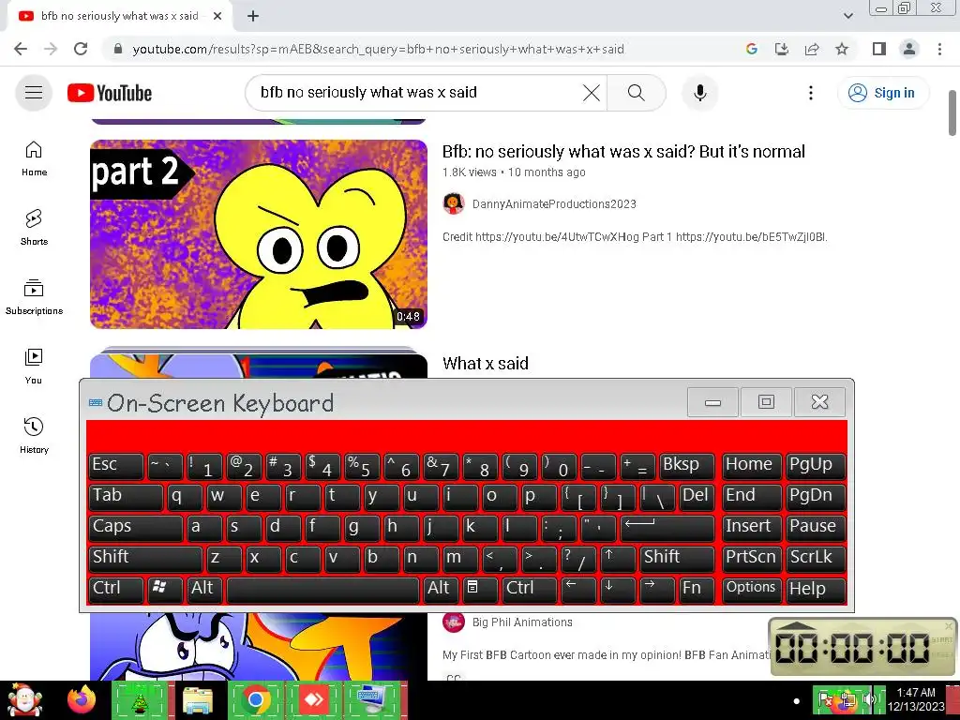Open History in YouTube sidebar
The image size is (960, 720).
34,435
